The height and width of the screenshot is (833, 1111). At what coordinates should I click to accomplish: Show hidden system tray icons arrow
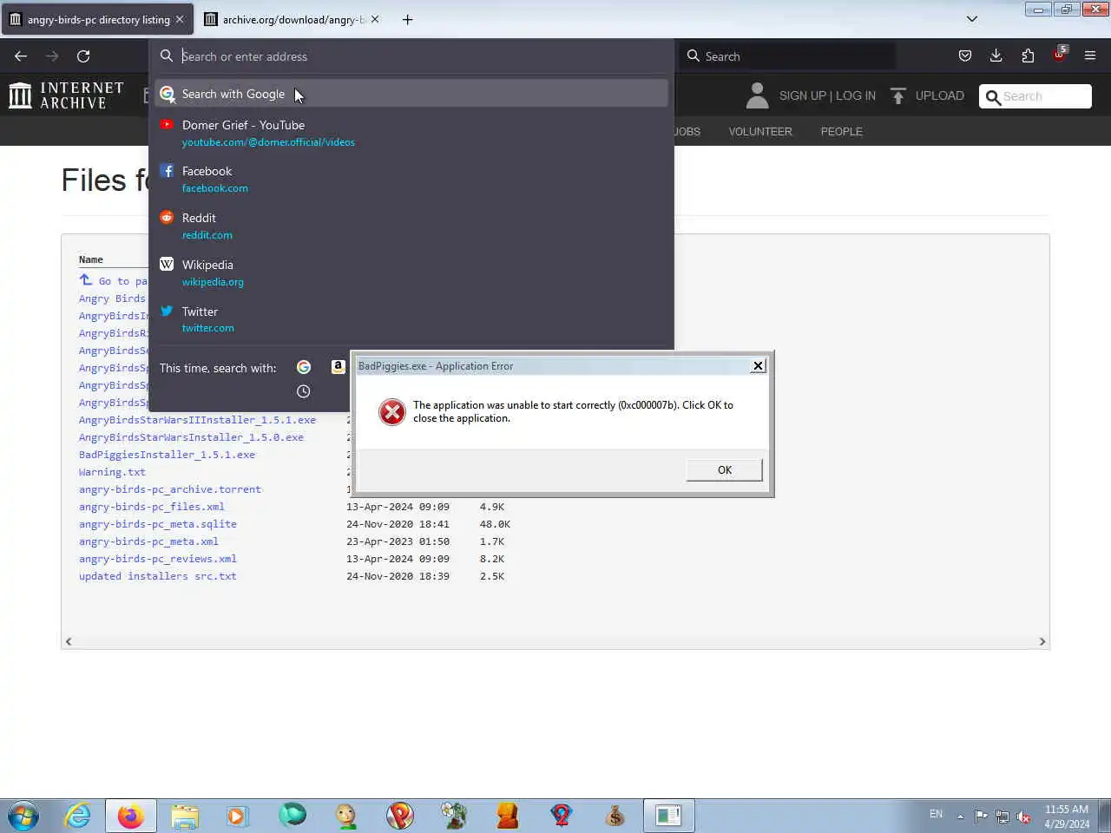coord(960,817)
